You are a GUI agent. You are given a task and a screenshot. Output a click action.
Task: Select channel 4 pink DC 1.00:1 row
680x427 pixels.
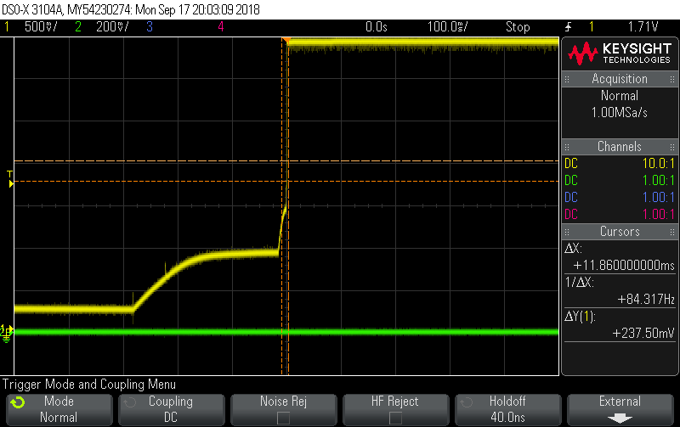[x=620, y=215]
